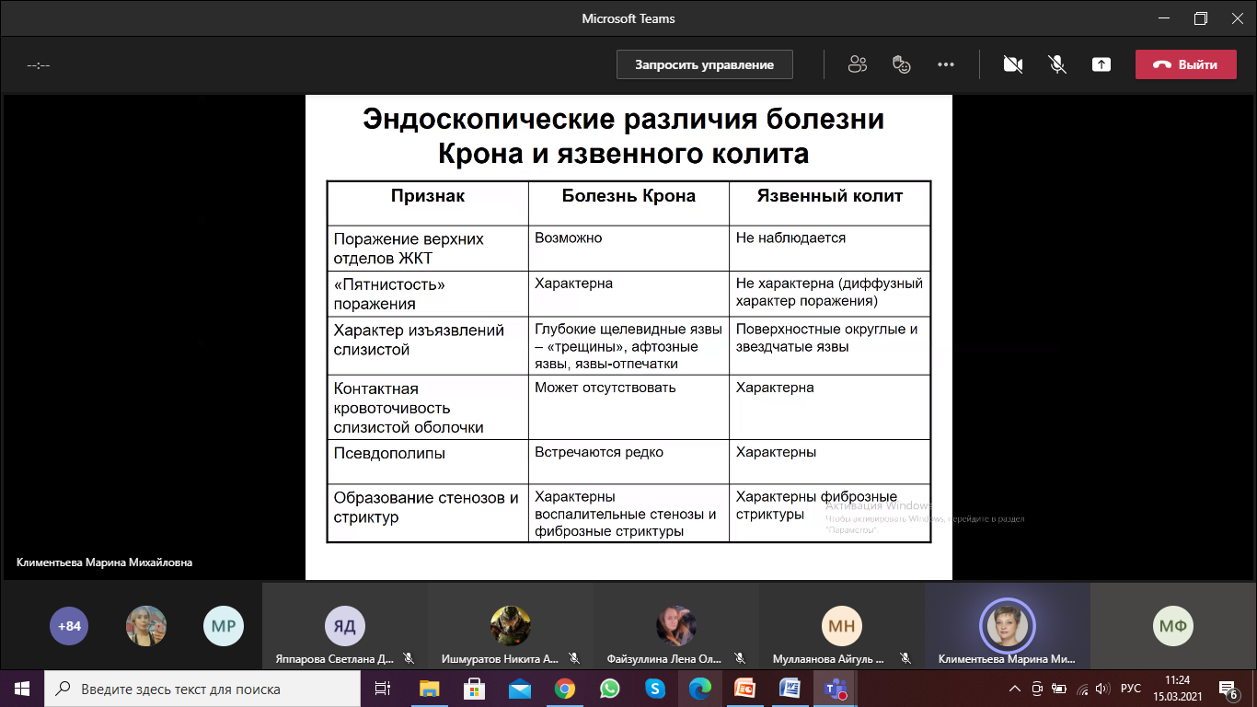The image size is (1257, 707).
Task: Open Google Chrome from taskbar
Action: [x=565, y=689]
